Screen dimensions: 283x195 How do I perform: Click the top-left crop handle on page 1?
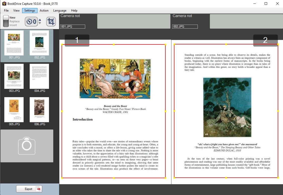[62, 44]
